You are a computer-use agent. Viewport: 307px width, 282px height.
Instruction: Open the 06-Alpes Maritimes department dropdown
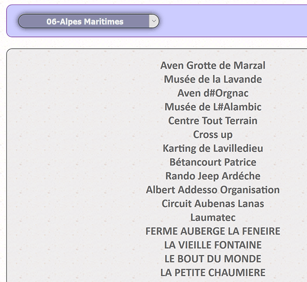89,21
